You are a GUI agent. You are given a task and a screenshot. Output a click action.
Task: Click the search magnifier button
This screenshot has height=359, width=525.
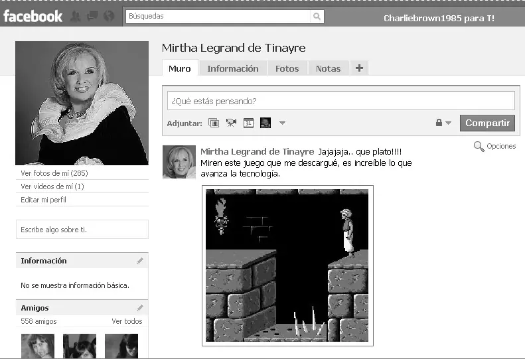coord(317,16)
